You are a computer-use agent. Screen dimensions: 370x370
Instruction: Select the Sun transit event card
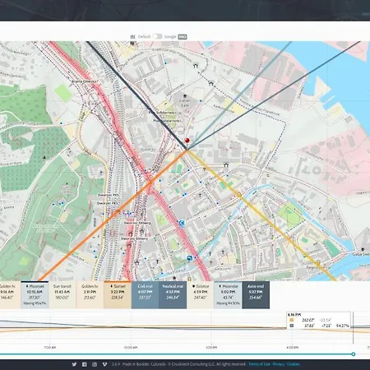pyautogui.click(x=62, y=294)
